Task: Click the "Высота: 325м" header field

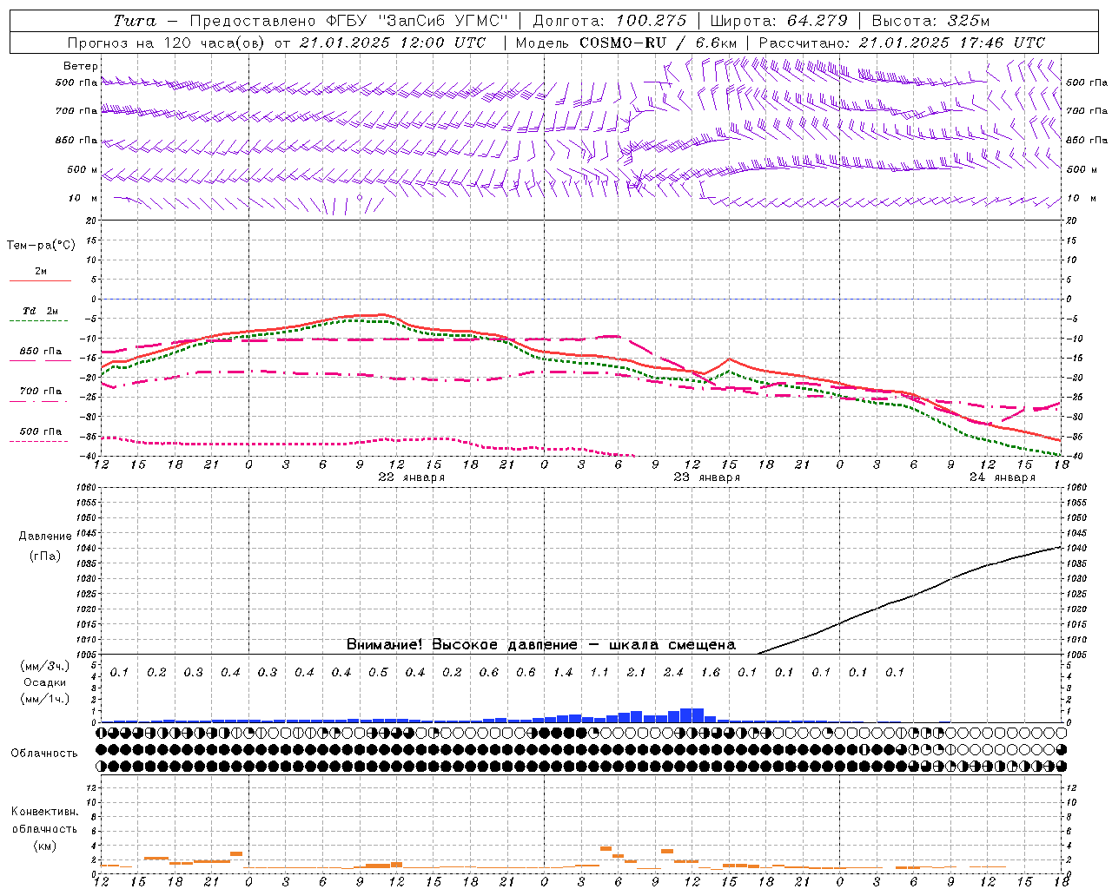Action: pos(930,21)
